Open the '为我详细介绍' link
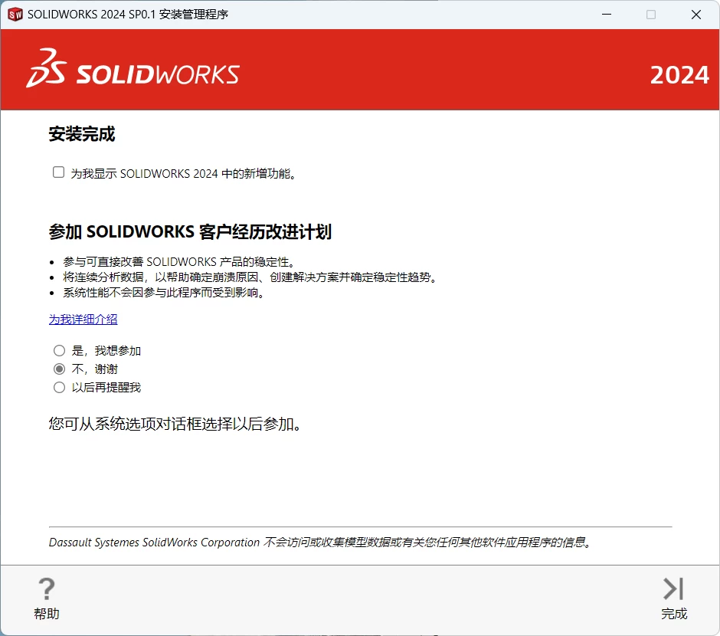This screenshot has width=720, height=636. coord(83,320)
